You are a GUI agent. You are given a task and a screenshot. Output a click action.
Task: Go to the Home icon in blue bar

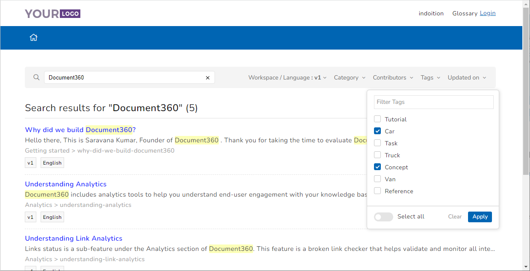tap(33, 38)
